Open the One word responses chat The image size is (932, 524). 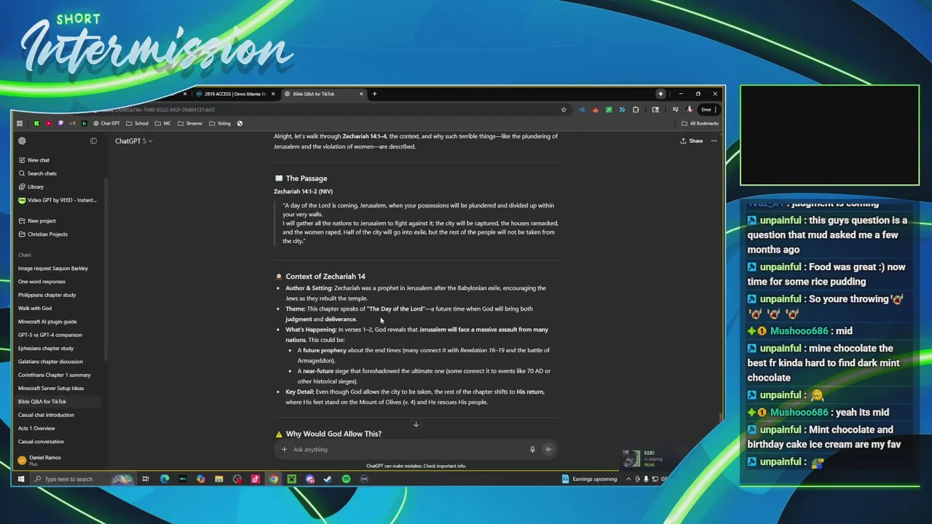click(42, 282)
